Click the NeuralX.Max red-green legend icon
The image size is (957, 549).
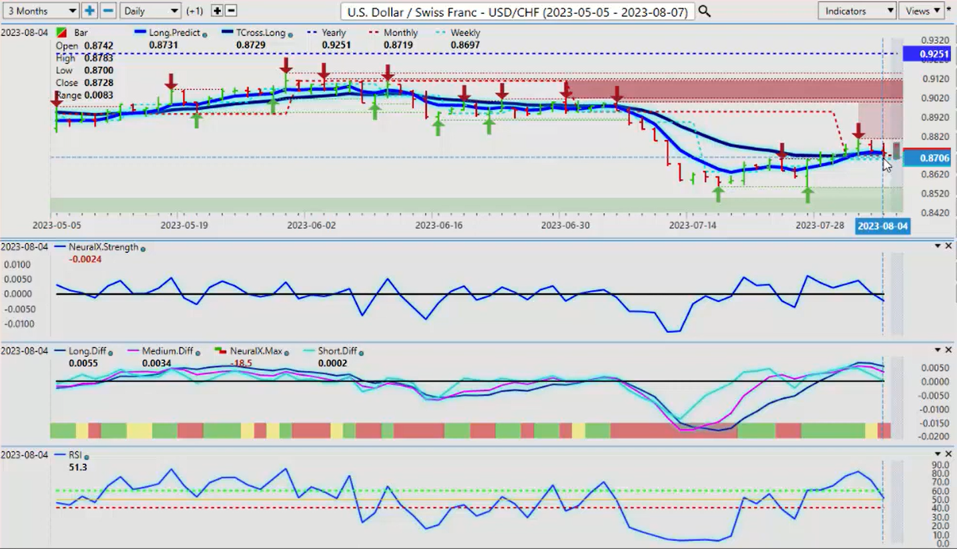tap(220, 351)
